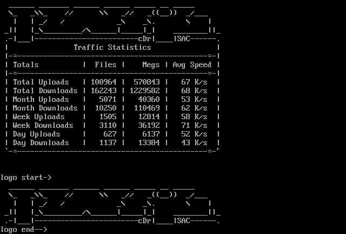Click the 71 K/s average speed value
Screen dimensions: 346x234
pyautogui.click(x=195, y=126)
